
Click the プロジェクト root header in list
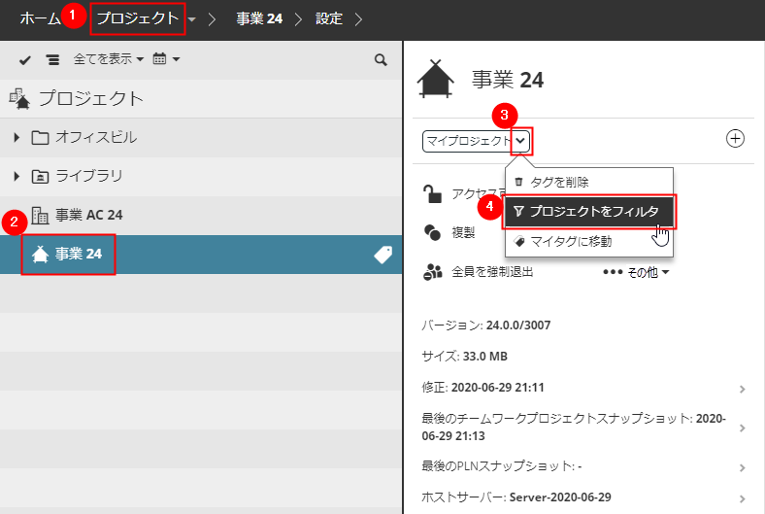(x=201, y=98)
